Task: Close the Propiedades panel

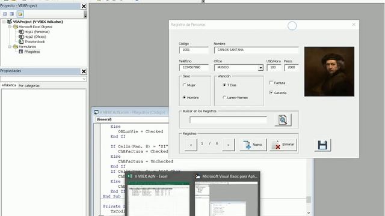Action: [x=84, y=71]
